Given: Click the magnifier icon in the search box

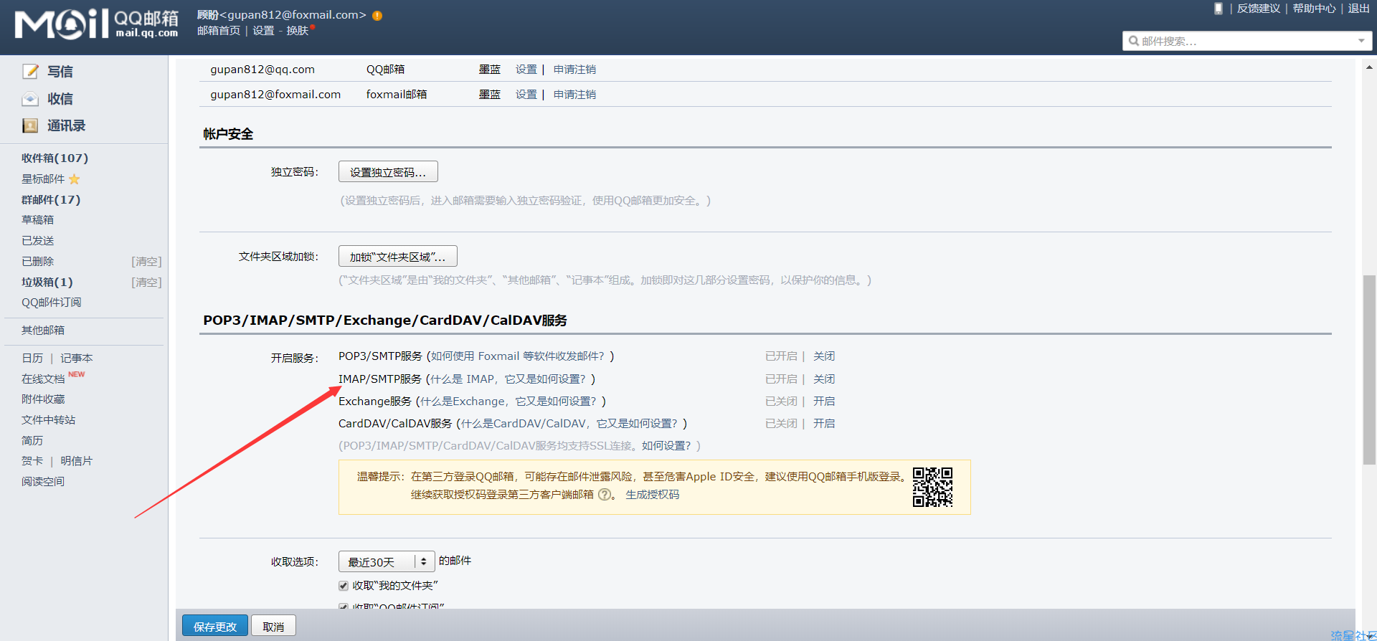Looking at the screenshot, I should click(x=1134, y=41).
